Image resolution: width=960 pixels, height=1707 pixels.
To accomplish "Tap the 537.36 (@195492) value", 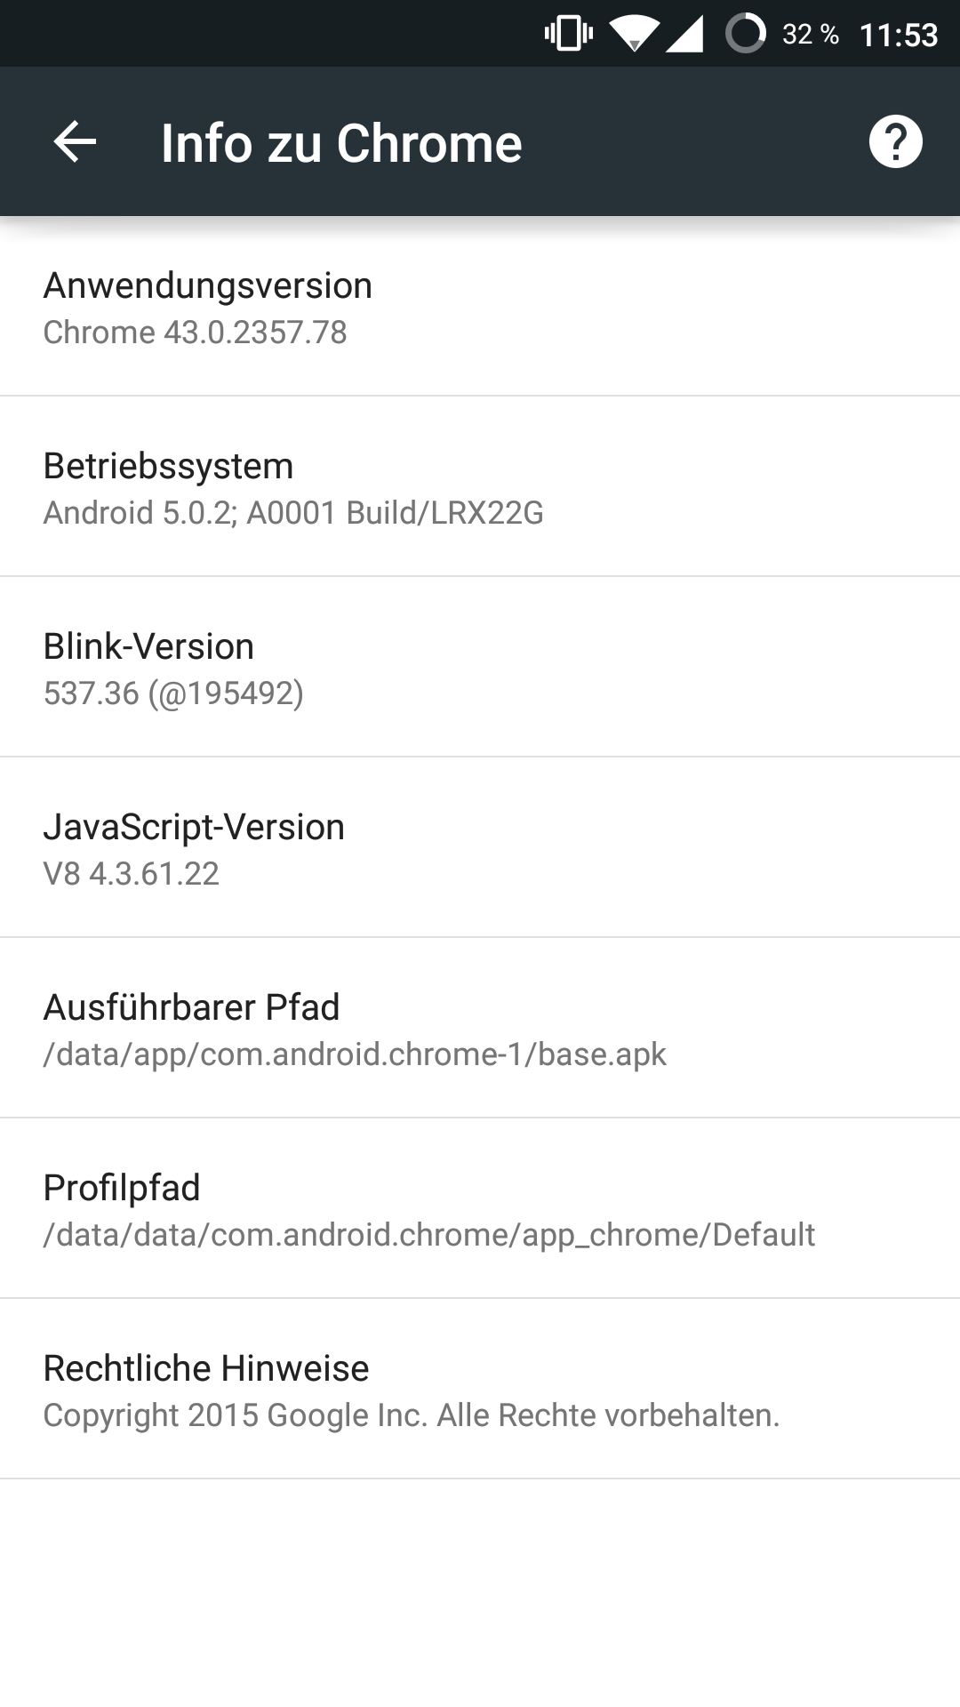I will click(x=173, y=693).
